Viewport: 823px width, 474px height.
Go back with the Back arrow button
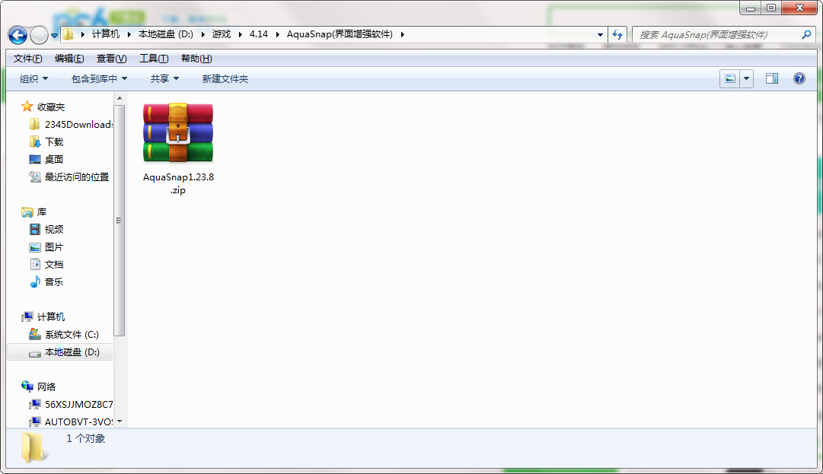tap(18, 35)
